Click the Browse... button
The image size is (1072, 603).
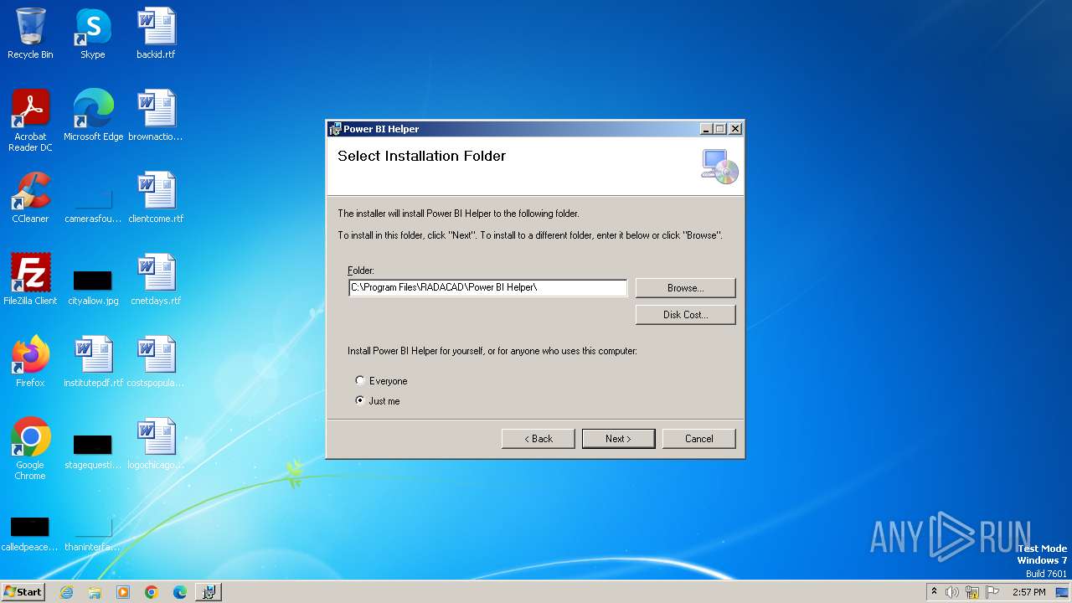tap(685, 287)
